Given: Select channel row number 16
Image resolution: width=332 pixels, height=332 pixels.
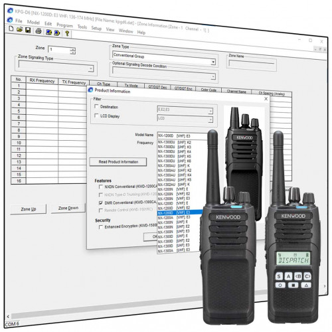Looking at the screenshot, I should click(19, 181).
